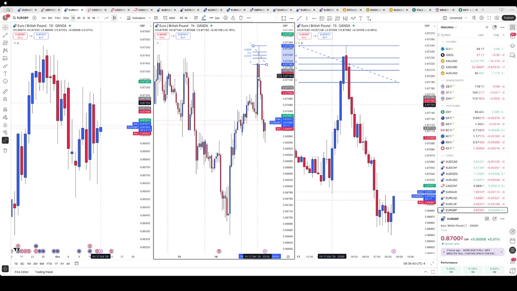Open drawing settings hexagon icon
The width and height of the screenshot is (517, 291).
(x=225, y=18)
